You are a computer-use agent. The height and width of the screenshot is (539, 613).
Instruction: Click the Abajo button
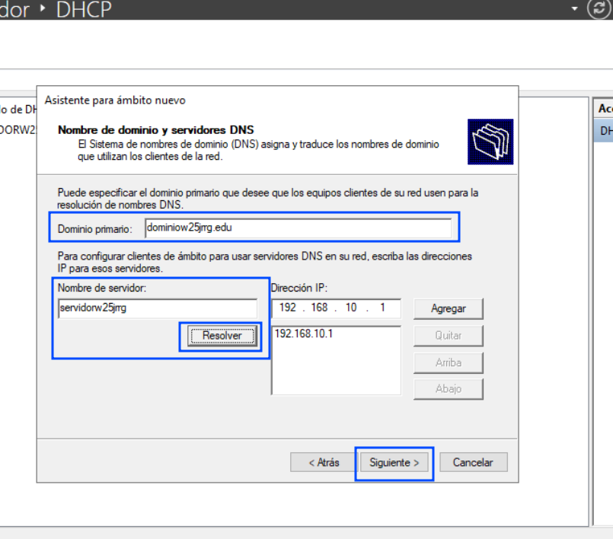449,389
